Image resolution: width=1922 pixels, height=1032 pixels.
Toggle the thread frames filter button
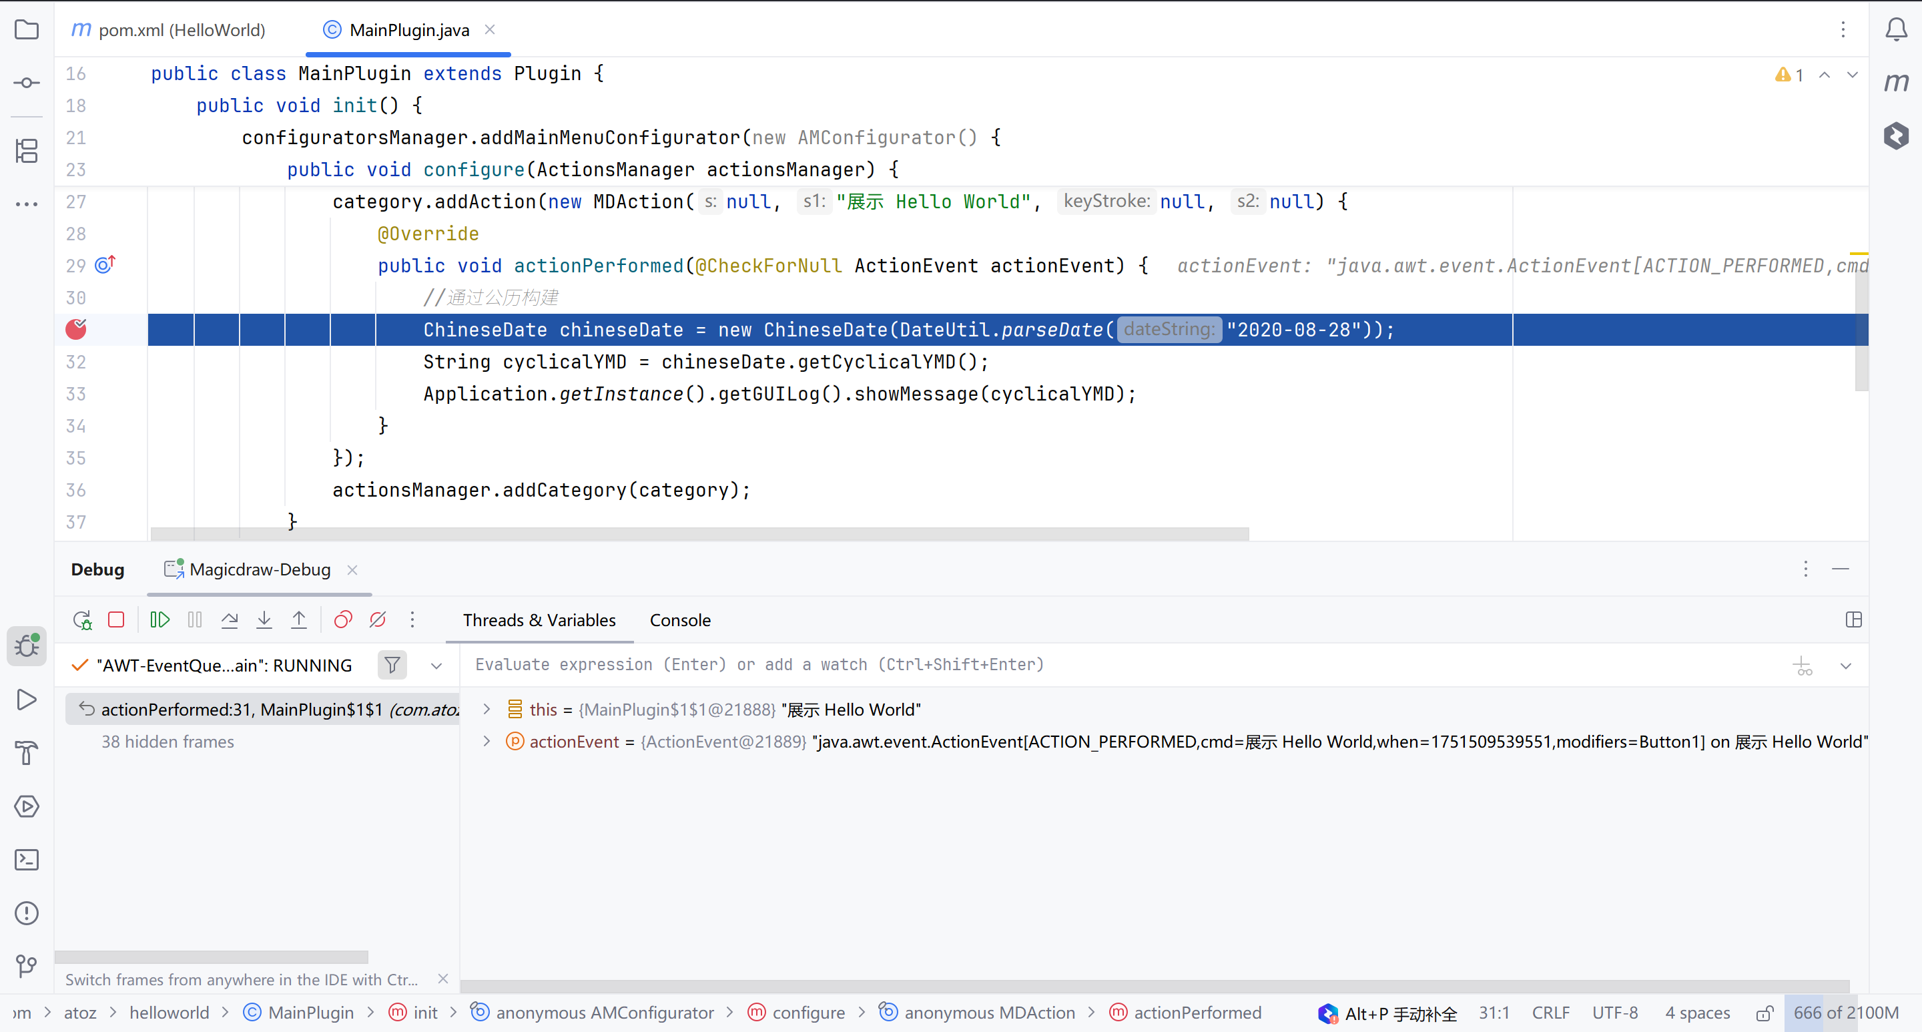pos(392,665)
